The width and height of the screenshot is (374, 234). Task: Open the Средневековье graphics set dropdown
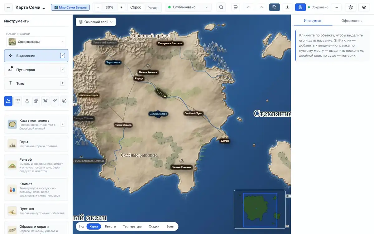click(x=36, y=42)
